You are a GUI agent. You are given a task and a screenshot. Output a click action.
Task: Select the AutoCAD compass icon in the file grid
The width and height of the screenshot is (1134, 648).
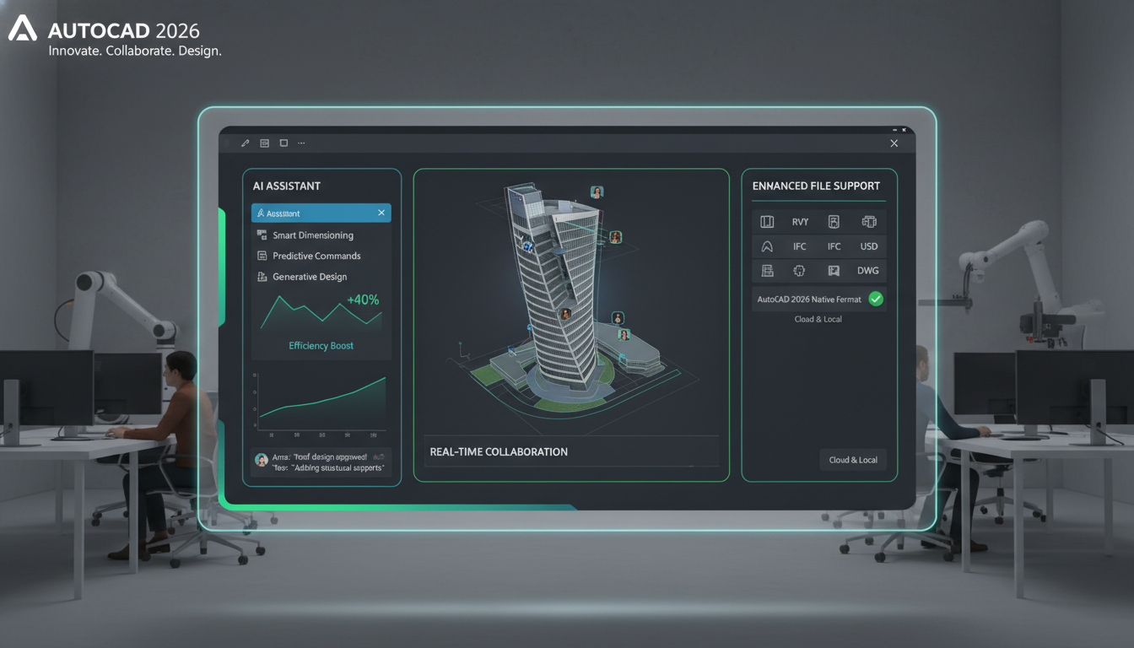coord(766,246)
